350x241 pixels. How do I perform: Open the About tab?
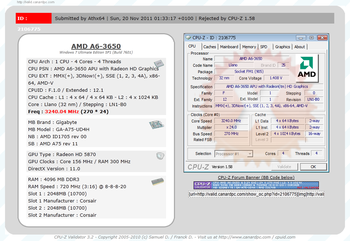299,47
